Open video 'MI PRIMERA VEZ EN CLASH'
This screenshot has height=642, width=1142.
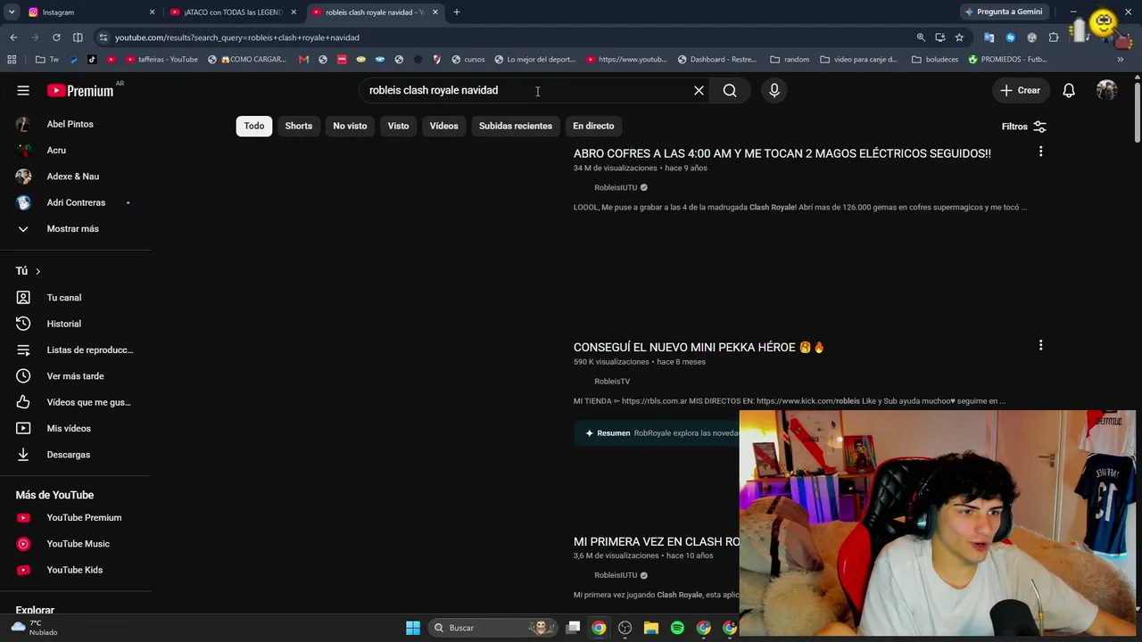point(657,541)
